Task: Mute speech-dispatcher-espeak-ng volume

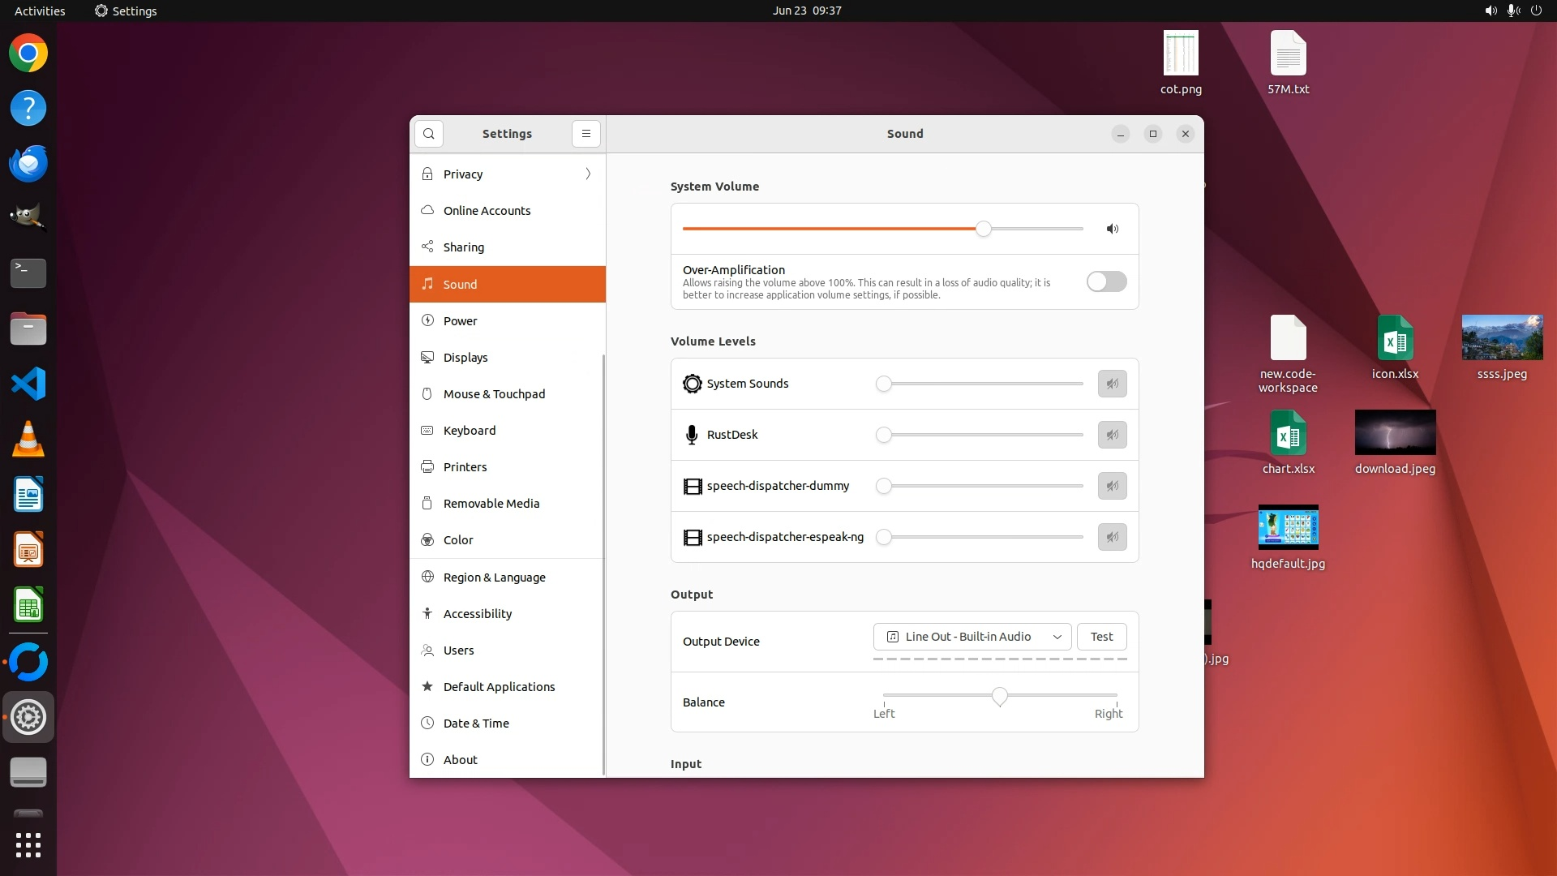Action: (x=1112, y=537)
